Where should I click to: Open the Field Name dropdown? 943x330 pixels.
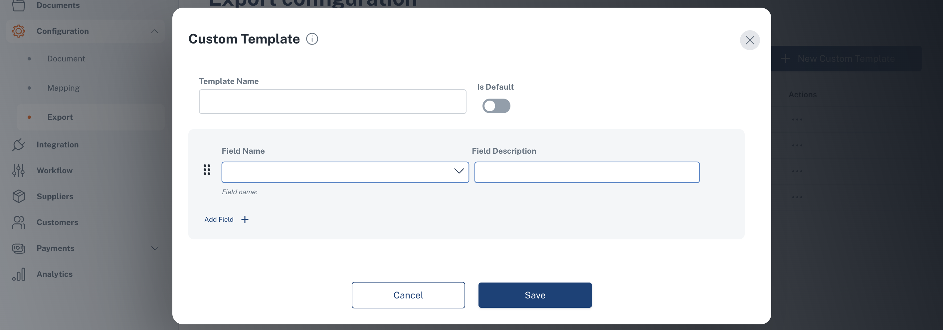coord(345,172)
